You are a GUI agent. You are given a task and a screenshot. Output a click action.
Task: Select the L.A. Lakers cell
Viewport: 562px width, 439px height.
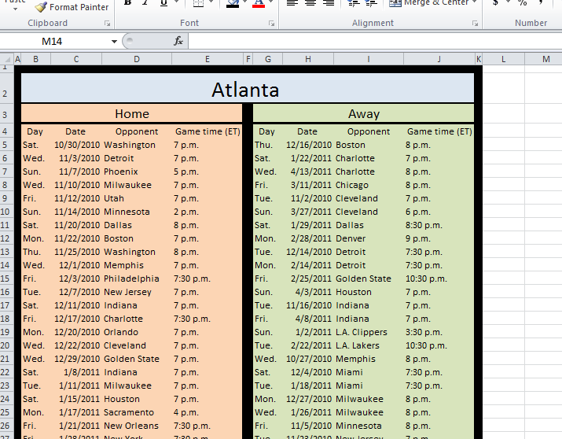pos(369,345)
